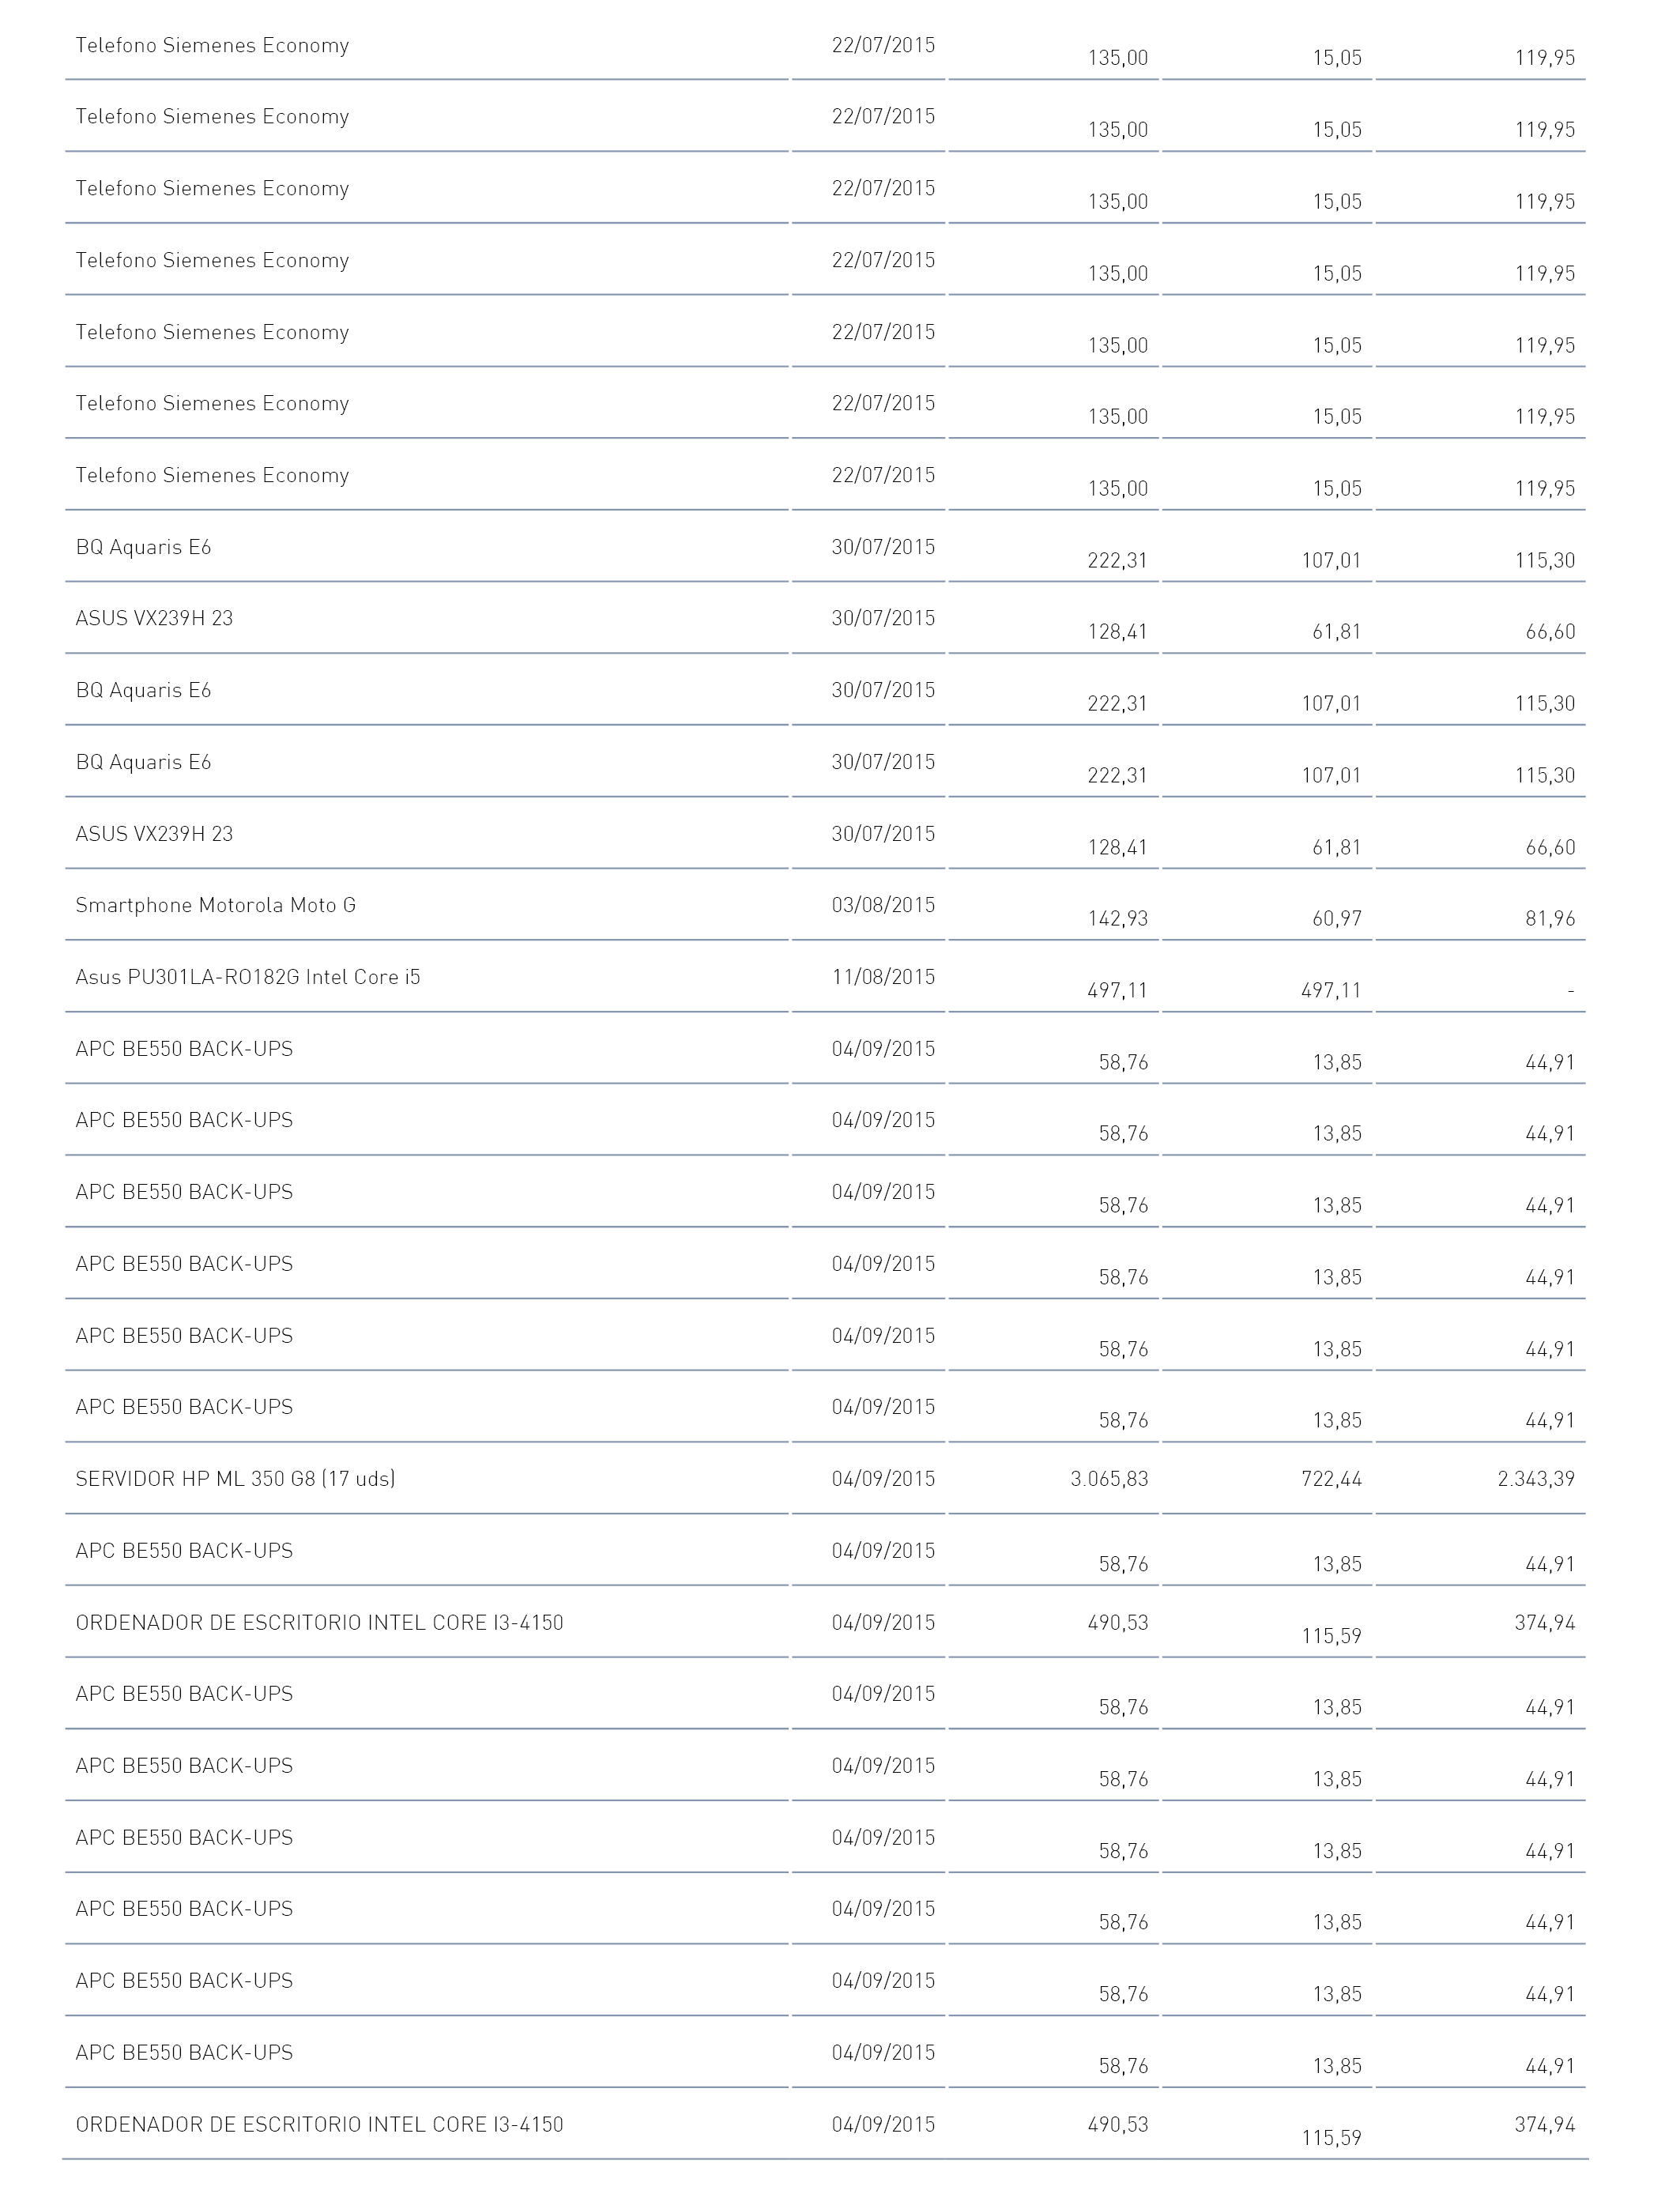Click the 11/08/2015 date cell
Screen dimensions: 1680x2194
[883, 977]
